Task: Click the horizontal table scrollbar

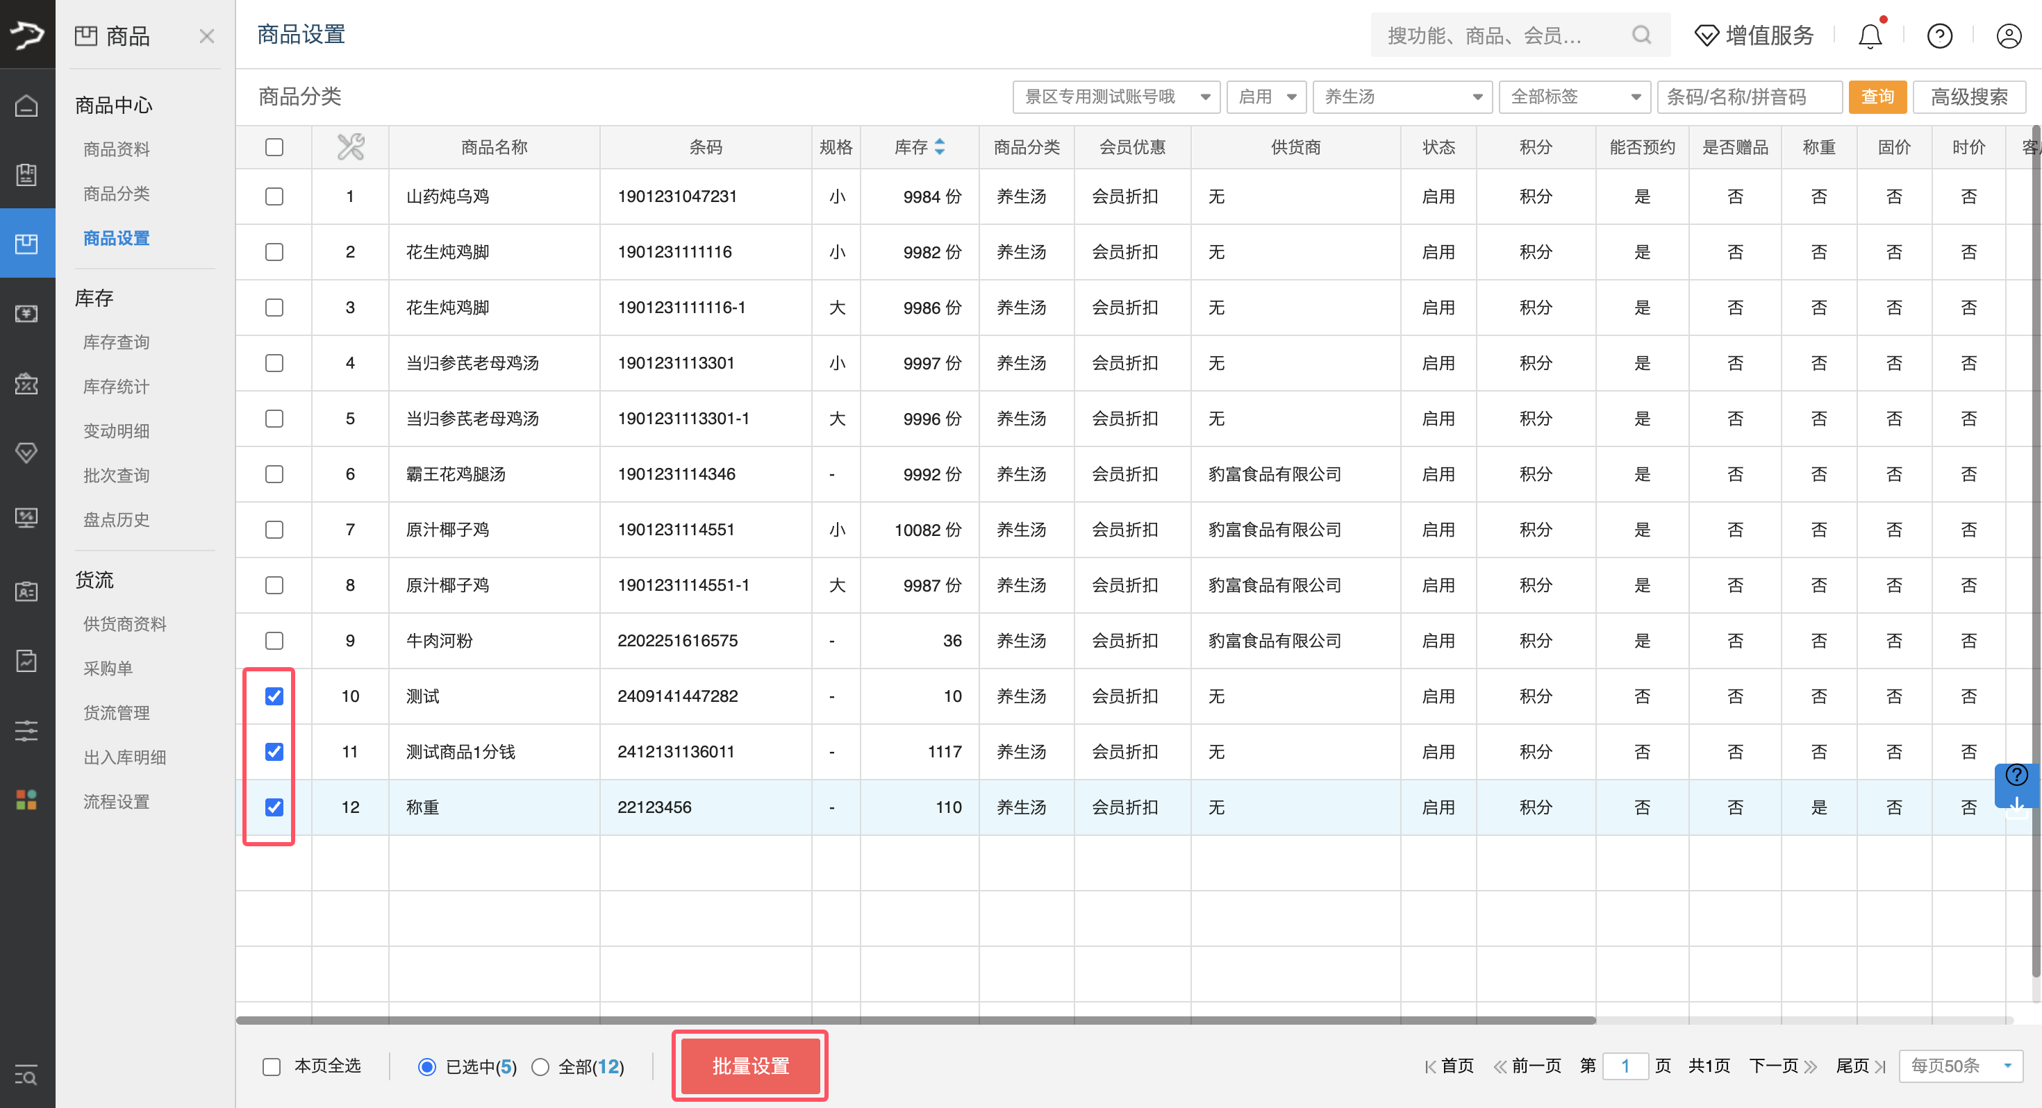Action: click(915, 1020)
